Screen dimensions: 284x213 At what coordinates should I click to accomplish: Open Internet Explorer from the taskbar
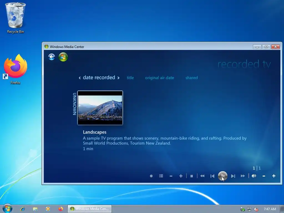[23, 209]
